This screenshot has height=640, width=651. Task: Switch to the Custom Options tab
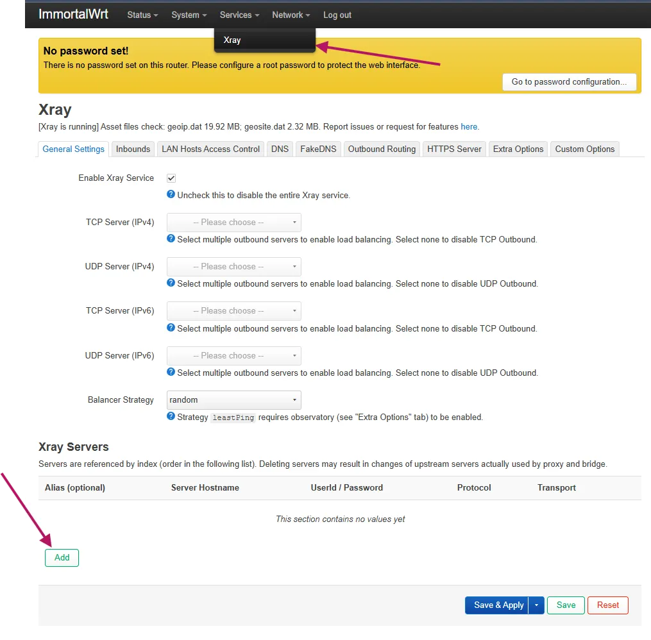click(584, 149)
